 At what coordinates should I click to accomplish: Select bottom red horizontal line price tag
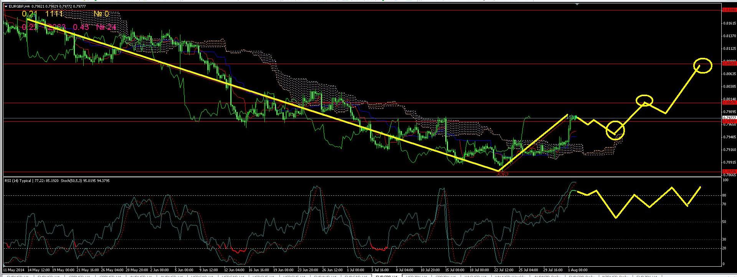click(729, 172)
